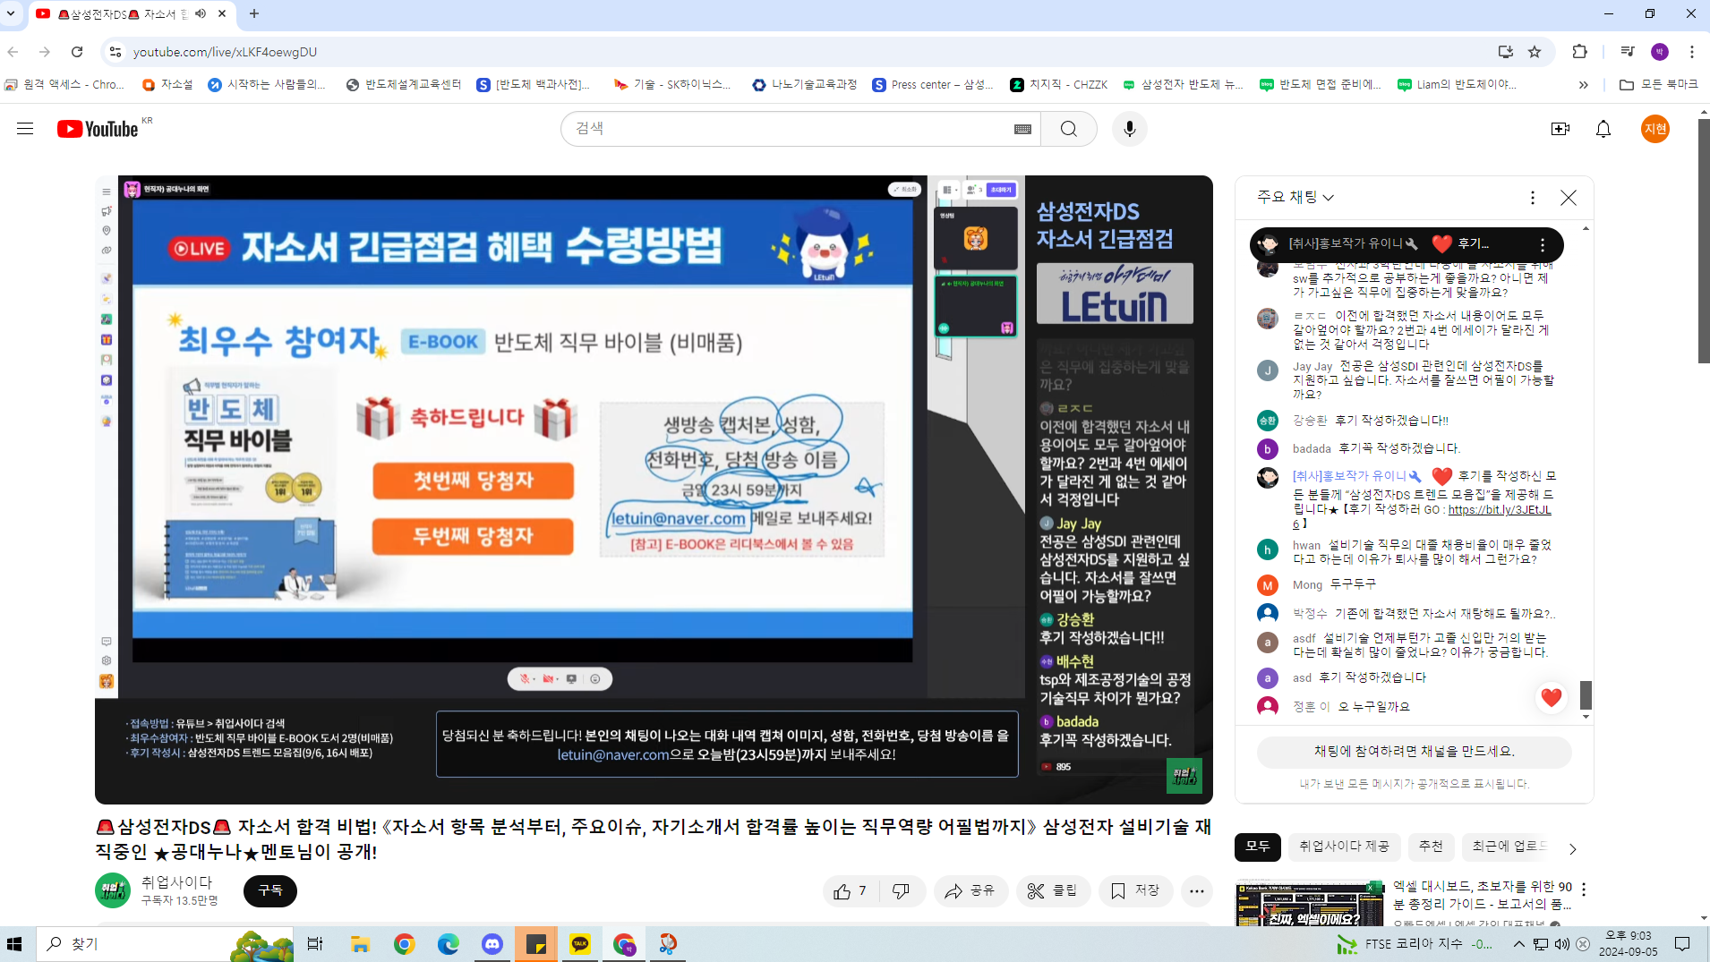This screenshot has width=1710, height=962.
Task: Show more bookmarks with the overflow chevron
Action: coord(1583,85)
